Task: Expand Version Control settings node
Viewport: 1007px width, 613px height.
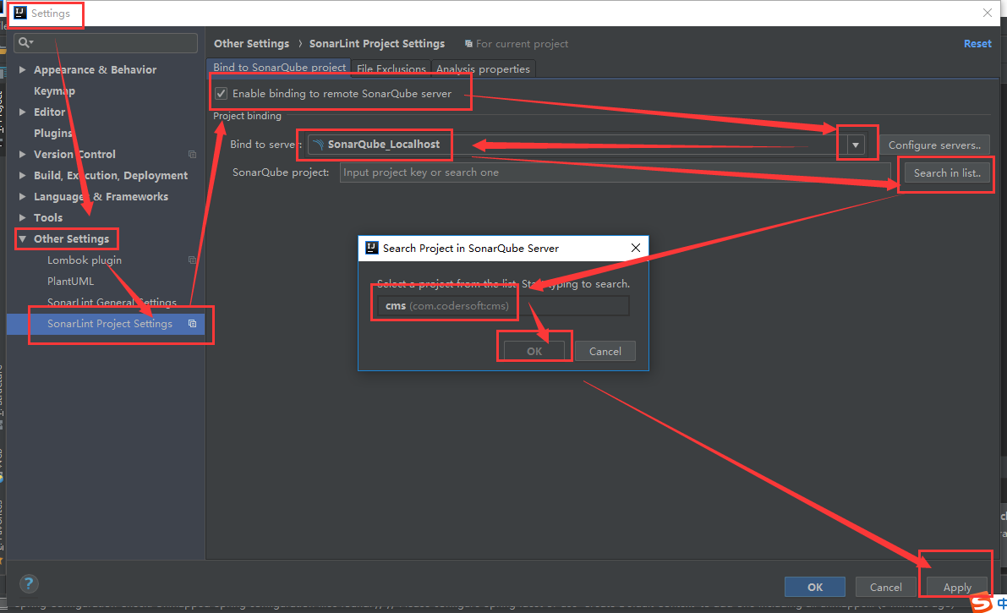Action: coord(23,154)
